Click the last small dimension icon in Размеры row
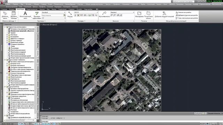The height and width of the screenshot is (125, 223). tap(96, 15)
